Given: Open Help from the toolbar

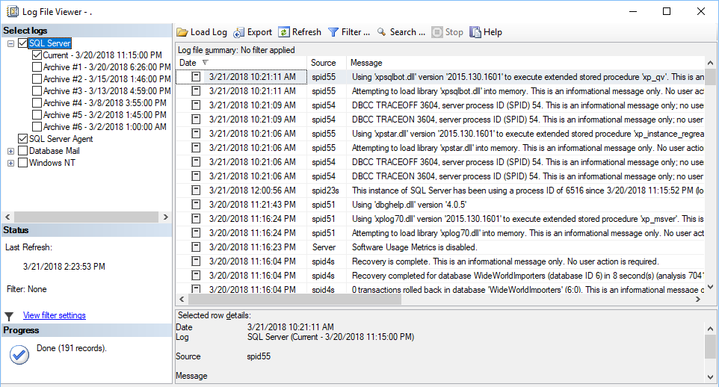Looking at the screenshot, I should 475,32.
